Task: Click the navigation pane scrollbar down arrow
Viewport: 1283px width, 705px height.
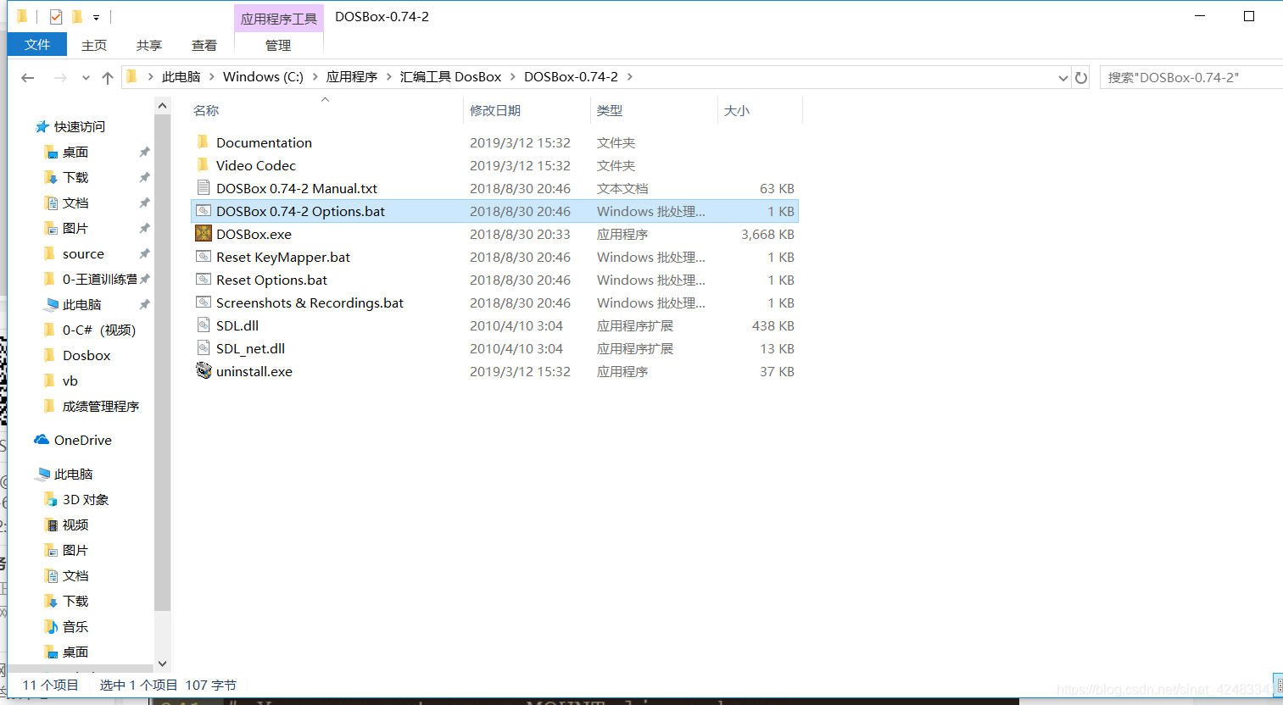Action: point(163,664)
